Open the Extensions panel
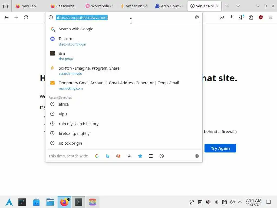The width and height of the screenshot is (277, 208). coord(251,17)
